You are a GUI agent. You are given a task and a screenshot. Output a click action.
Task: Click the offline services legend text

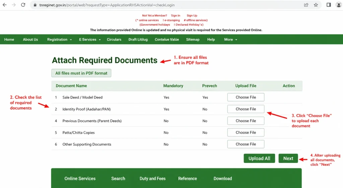196,20
